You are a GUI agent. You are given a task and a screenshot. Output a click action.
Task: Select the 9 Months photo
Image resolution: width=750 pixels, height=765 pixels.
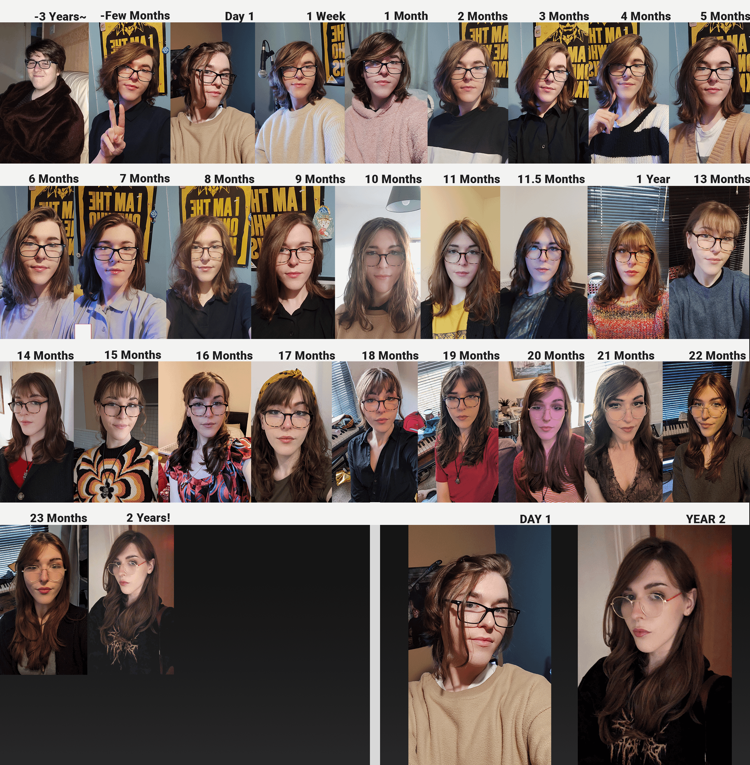coord(293,262)
